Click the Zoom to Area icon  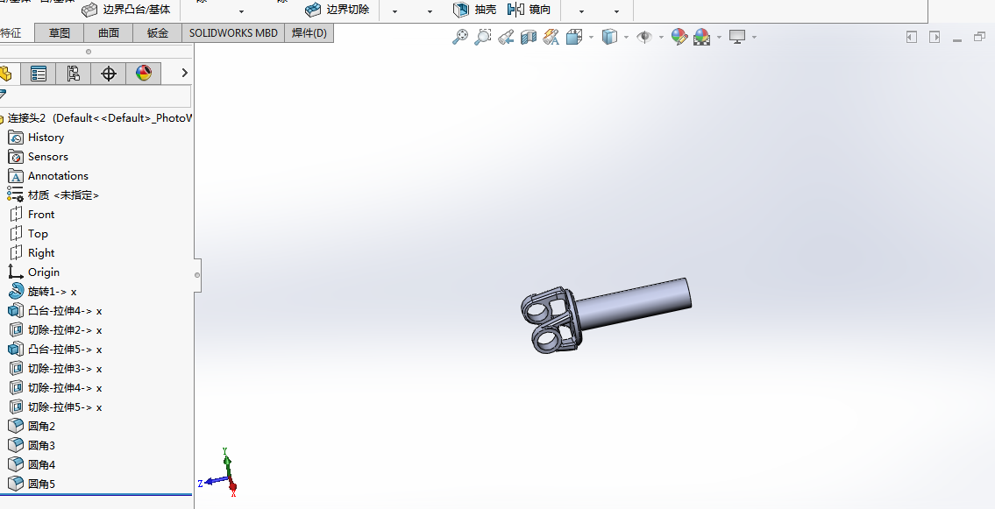click(x=483, y=37)
